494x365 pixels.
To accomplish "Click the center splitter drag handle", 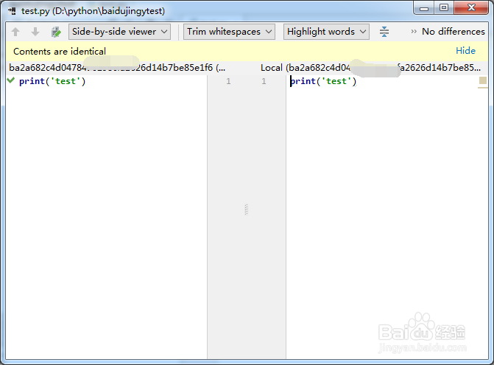I will pos(247,209).
